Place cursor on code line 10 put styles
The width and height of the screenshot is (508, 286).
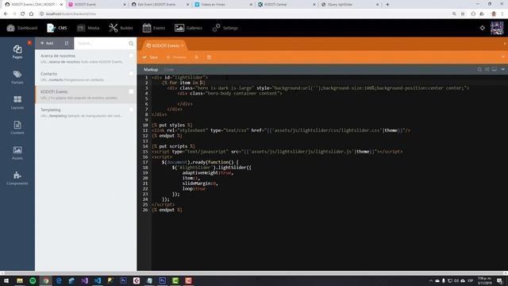pyautogui.click(x=172, y=126)
